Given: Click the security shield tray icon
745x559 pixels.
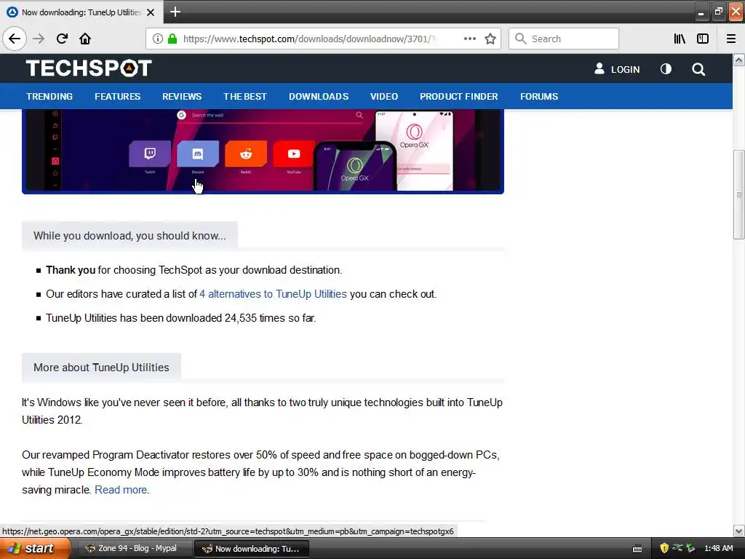Looking at the screenshot, I should tap(664, 548).
